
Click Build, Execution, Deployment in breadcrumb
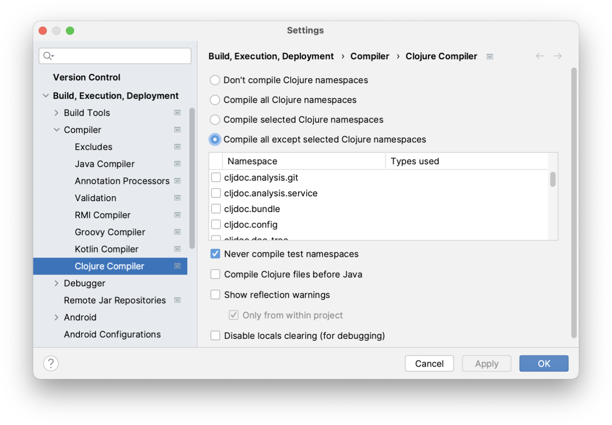point(271,56)
